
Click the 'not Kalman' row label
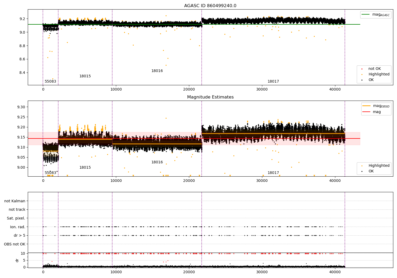(x=15, y=201)
